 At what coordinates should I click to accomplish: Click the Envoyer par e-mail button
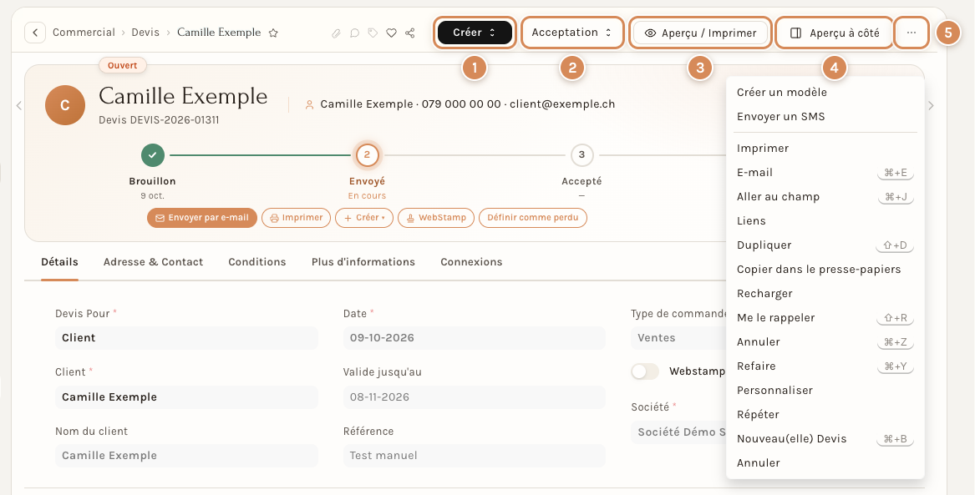[x=202, y=218]
